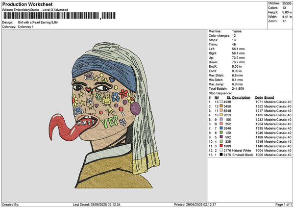This screenshot has height=208, width=294.
Task: Pick the salmon swatch for code 1254
Action: pyautogui.click(x=221, y=124)
